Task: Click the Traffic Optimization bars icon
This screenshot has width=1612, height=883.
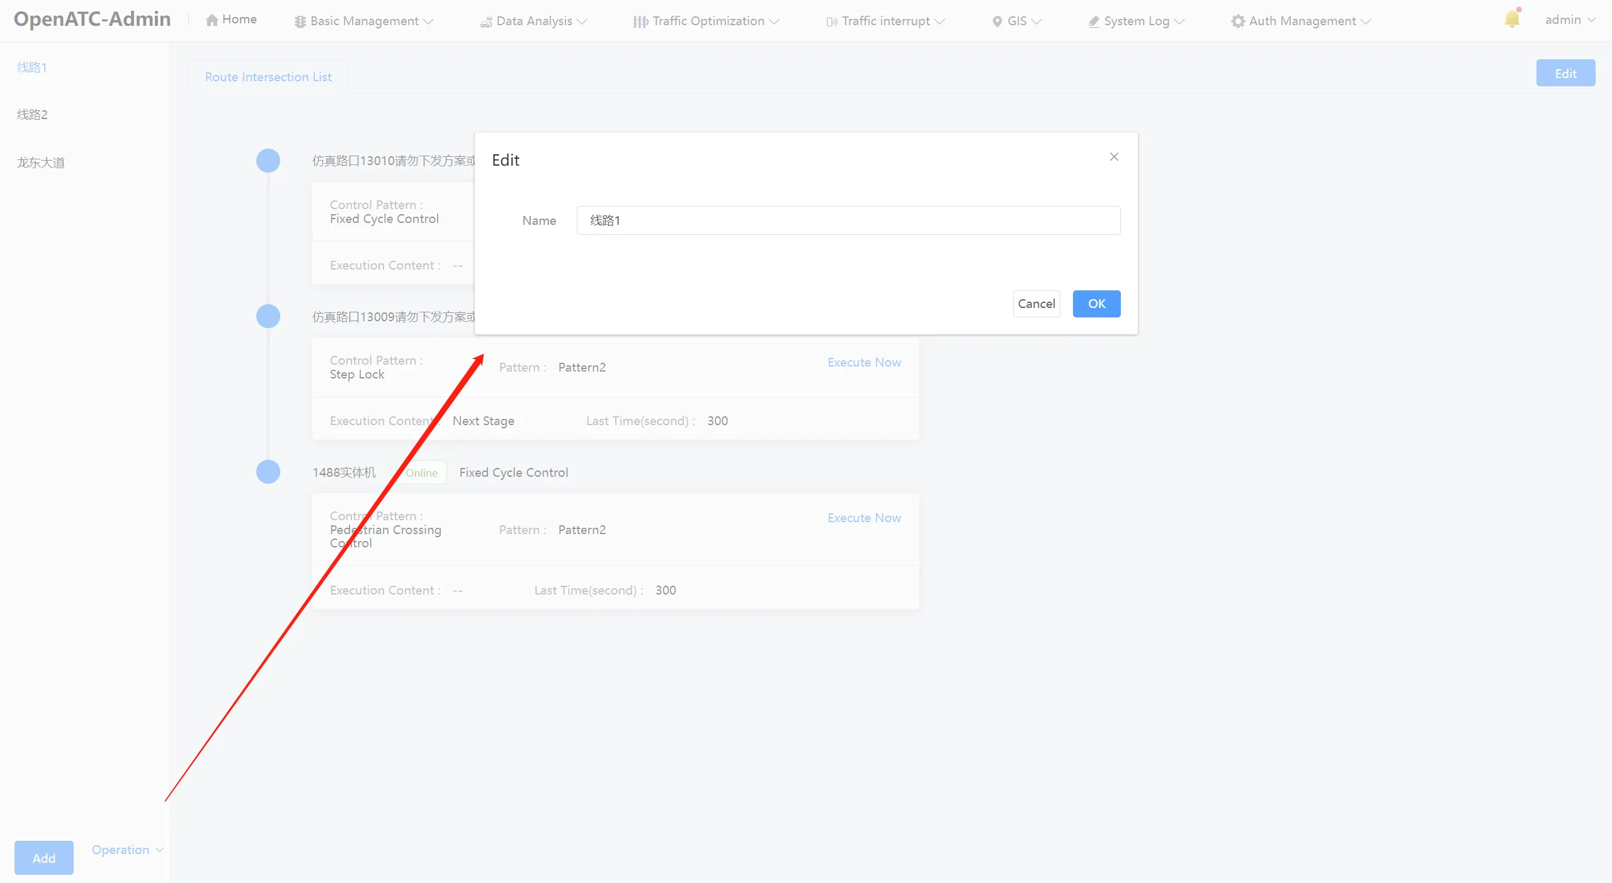Action: tap(640, 21)
